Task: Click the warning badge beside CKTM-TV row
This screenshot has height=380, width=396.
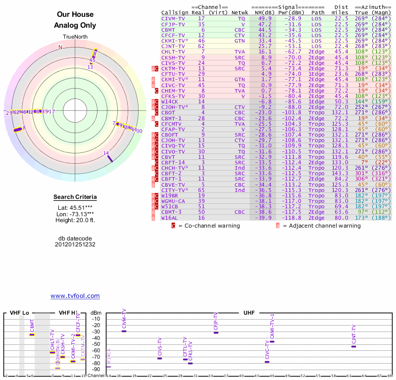Action: (x=155, y=69)
